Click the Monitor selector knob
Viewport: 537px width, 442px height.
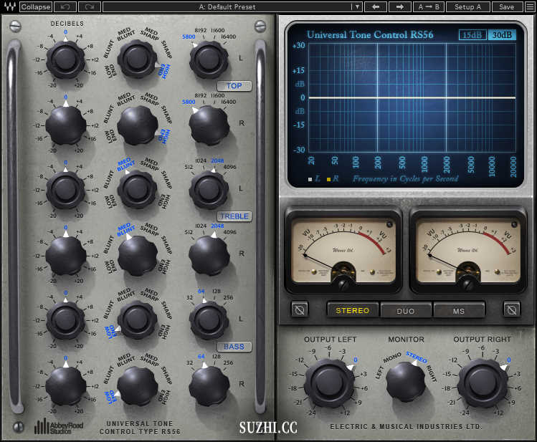point(406,381)
